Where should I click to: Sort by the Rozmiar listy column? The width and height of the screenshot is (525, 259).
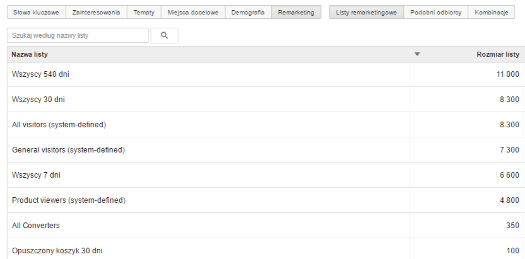tap(497, 55)
